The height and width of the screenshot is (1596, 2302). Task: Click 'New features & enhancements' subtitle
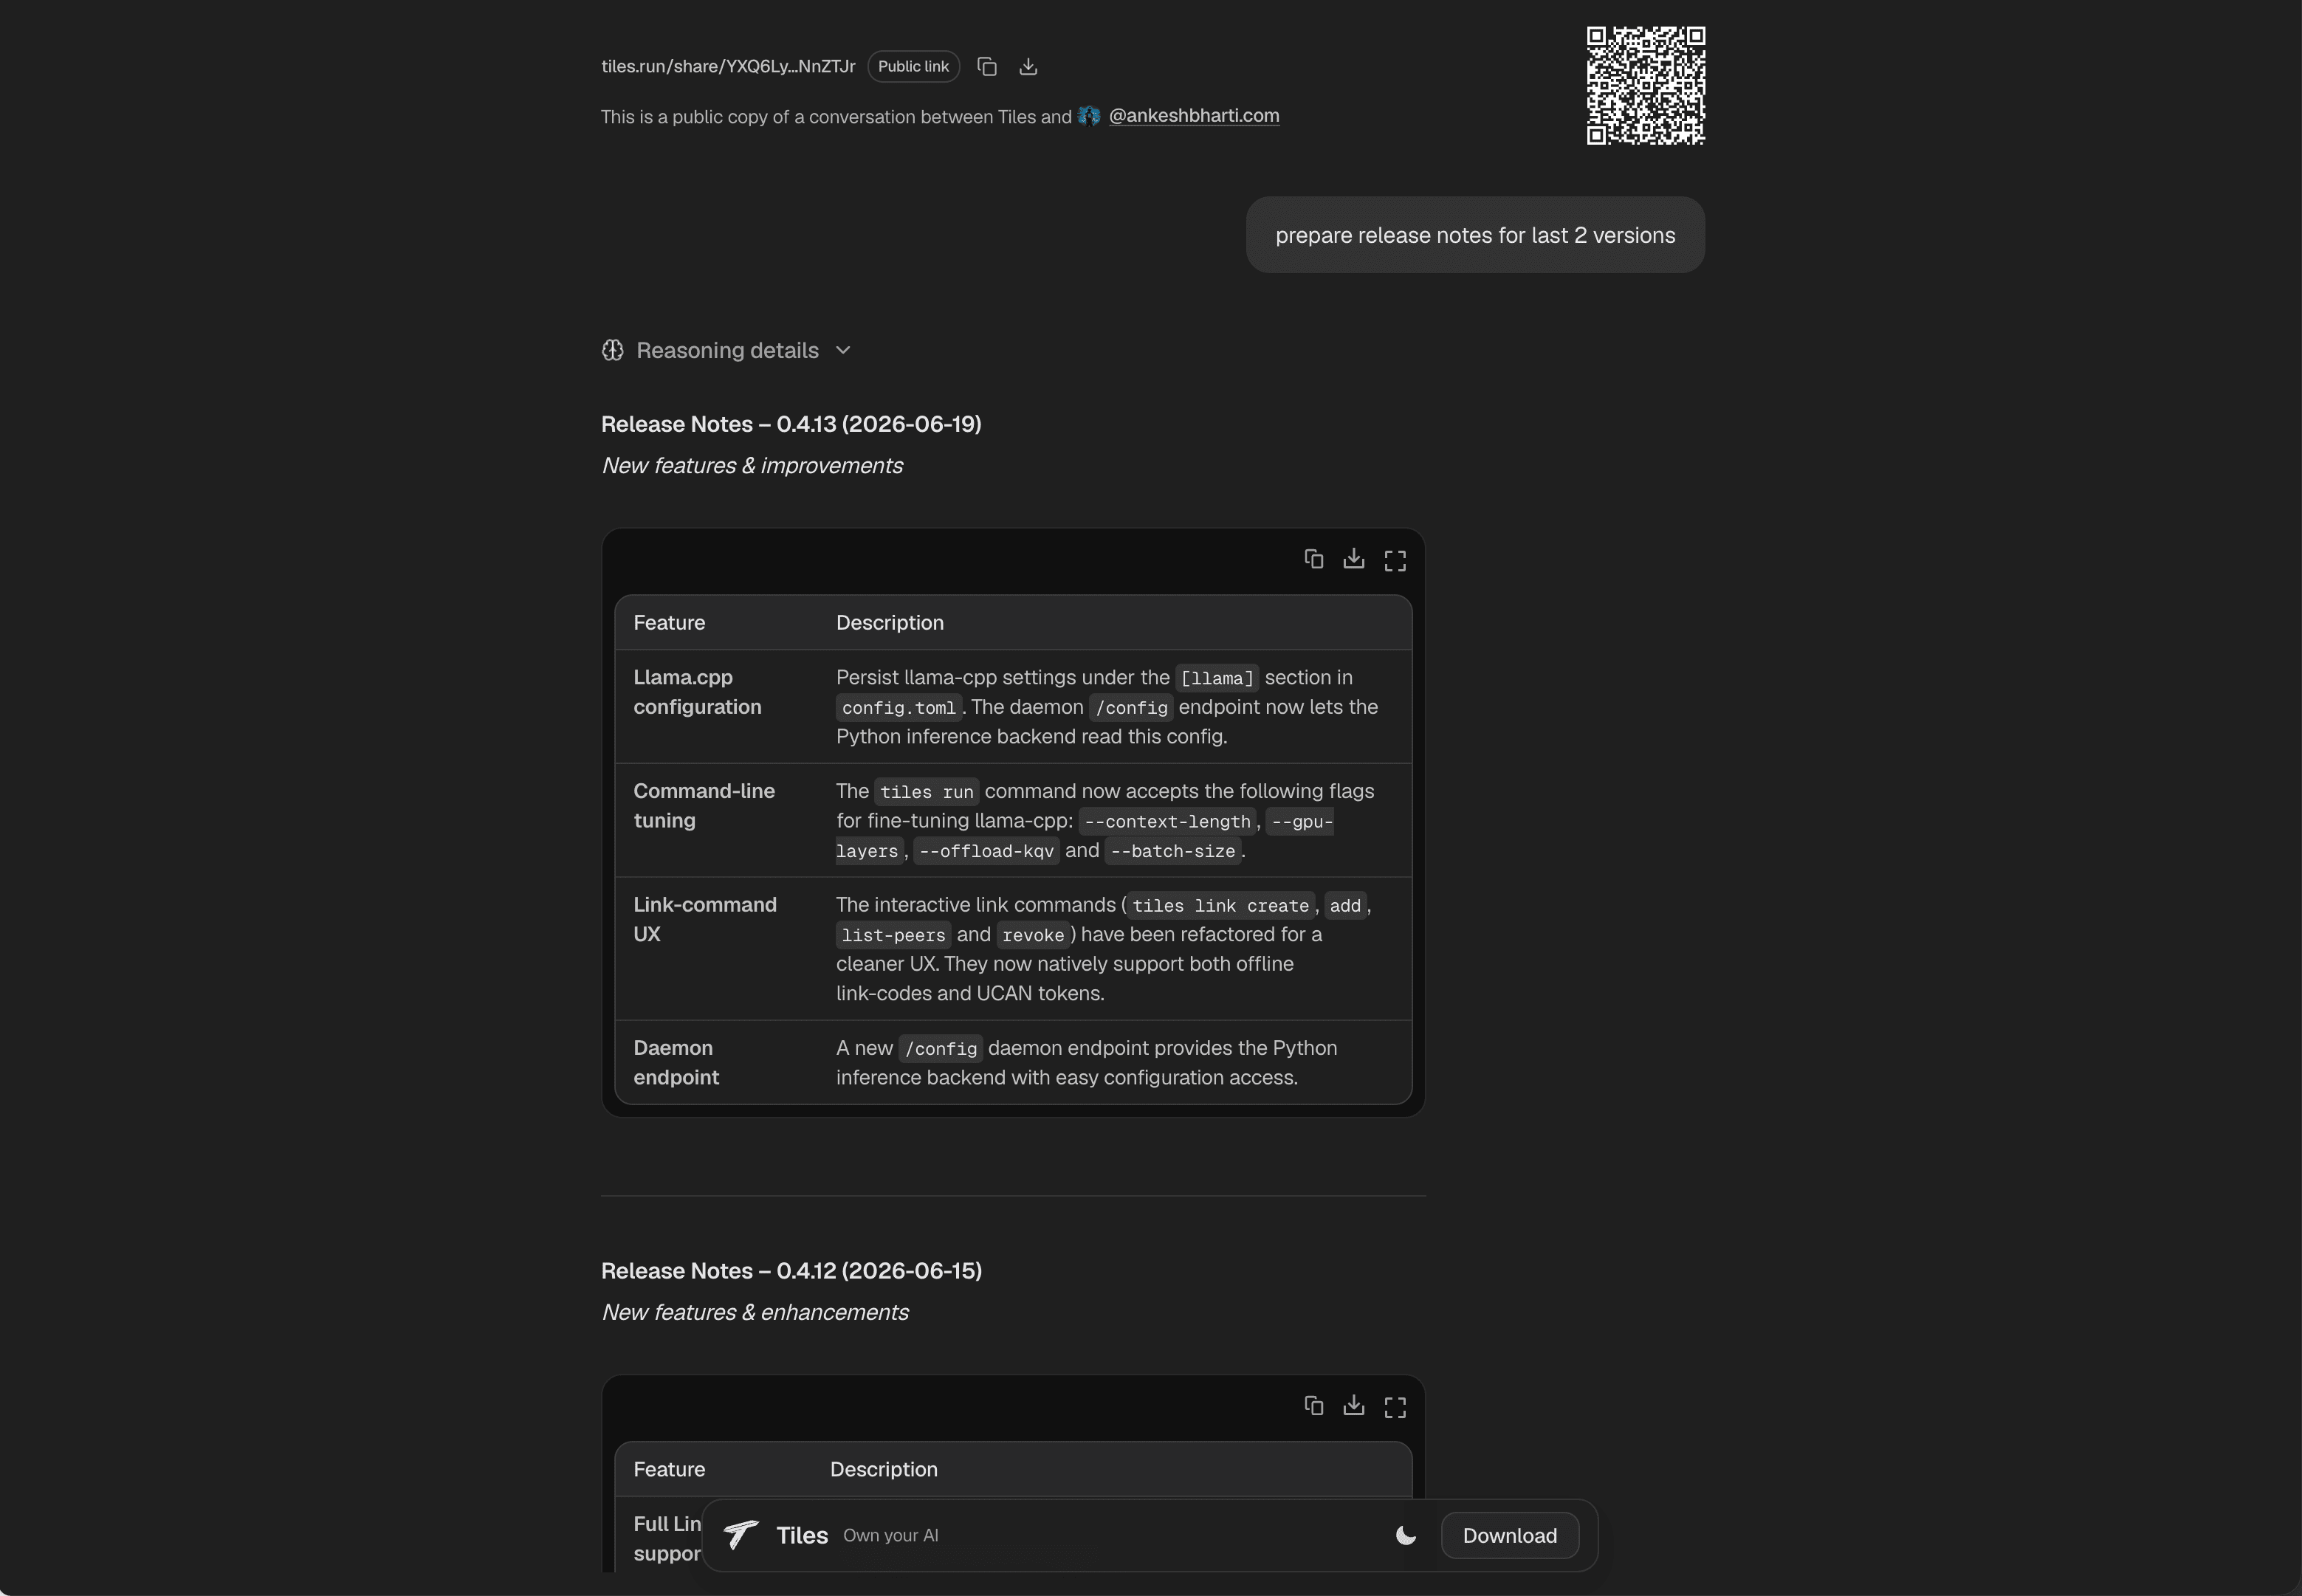755,1313
